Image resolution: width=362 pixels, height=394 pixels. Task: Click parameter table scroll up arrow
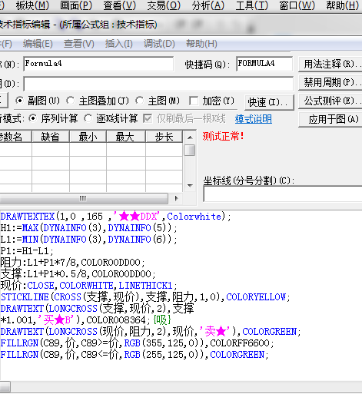[190, 137]
